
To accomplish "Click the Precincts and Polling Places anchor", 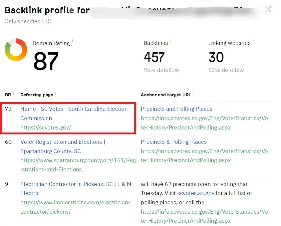I will (x=176, y=109).
